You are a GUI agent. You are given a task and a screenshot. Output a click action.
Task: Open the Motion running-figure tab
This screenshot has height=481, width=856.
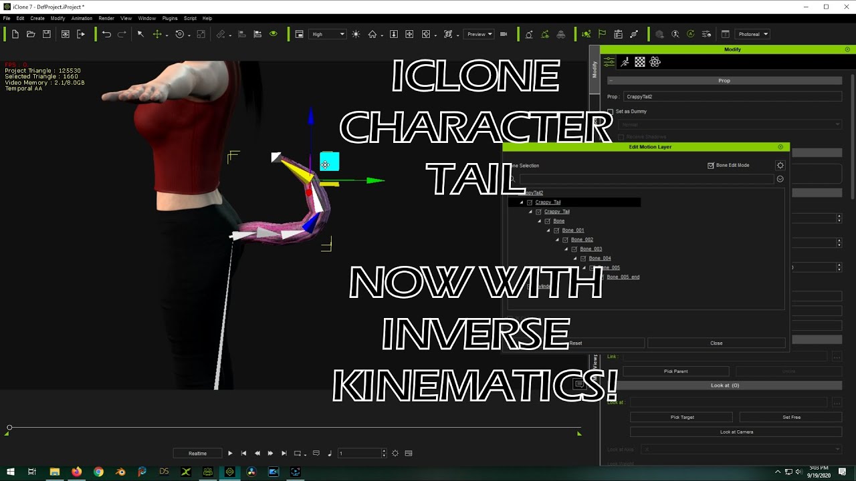click(x=625, y=61)
